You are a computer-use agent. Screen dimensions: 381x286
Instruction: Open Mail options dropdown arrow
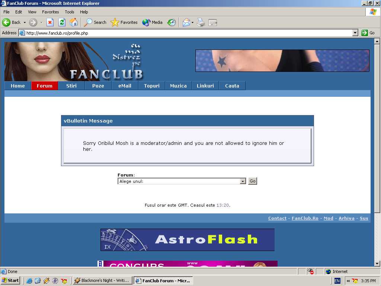[192, 22]
